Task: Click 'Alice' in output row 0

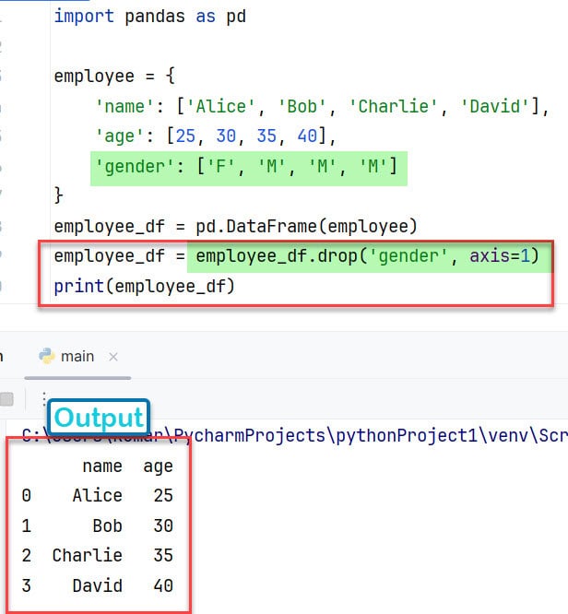Action: pyautogui.click(x=97, y=495)
